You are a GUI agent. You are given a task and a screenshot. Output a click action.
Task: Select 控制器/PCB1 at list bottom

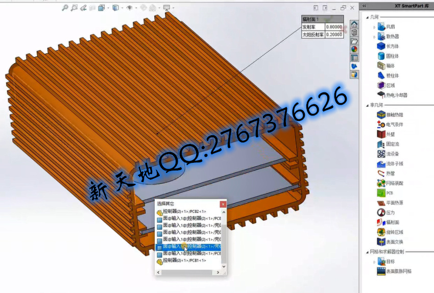pos(184,260)
